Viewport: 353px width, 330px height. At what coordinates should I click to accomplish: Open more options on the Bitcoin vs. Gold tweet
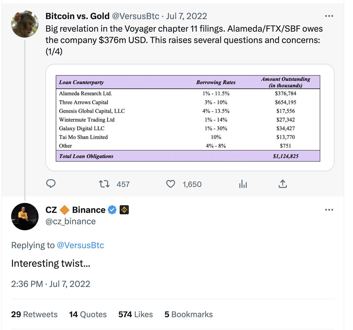[x=329, y=16]
